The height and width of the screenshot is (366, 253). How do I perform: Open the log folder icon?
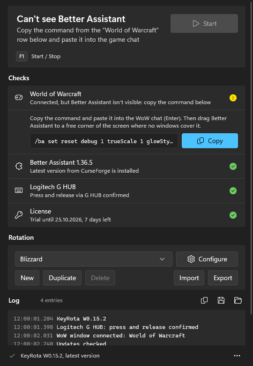pos(238,300)
